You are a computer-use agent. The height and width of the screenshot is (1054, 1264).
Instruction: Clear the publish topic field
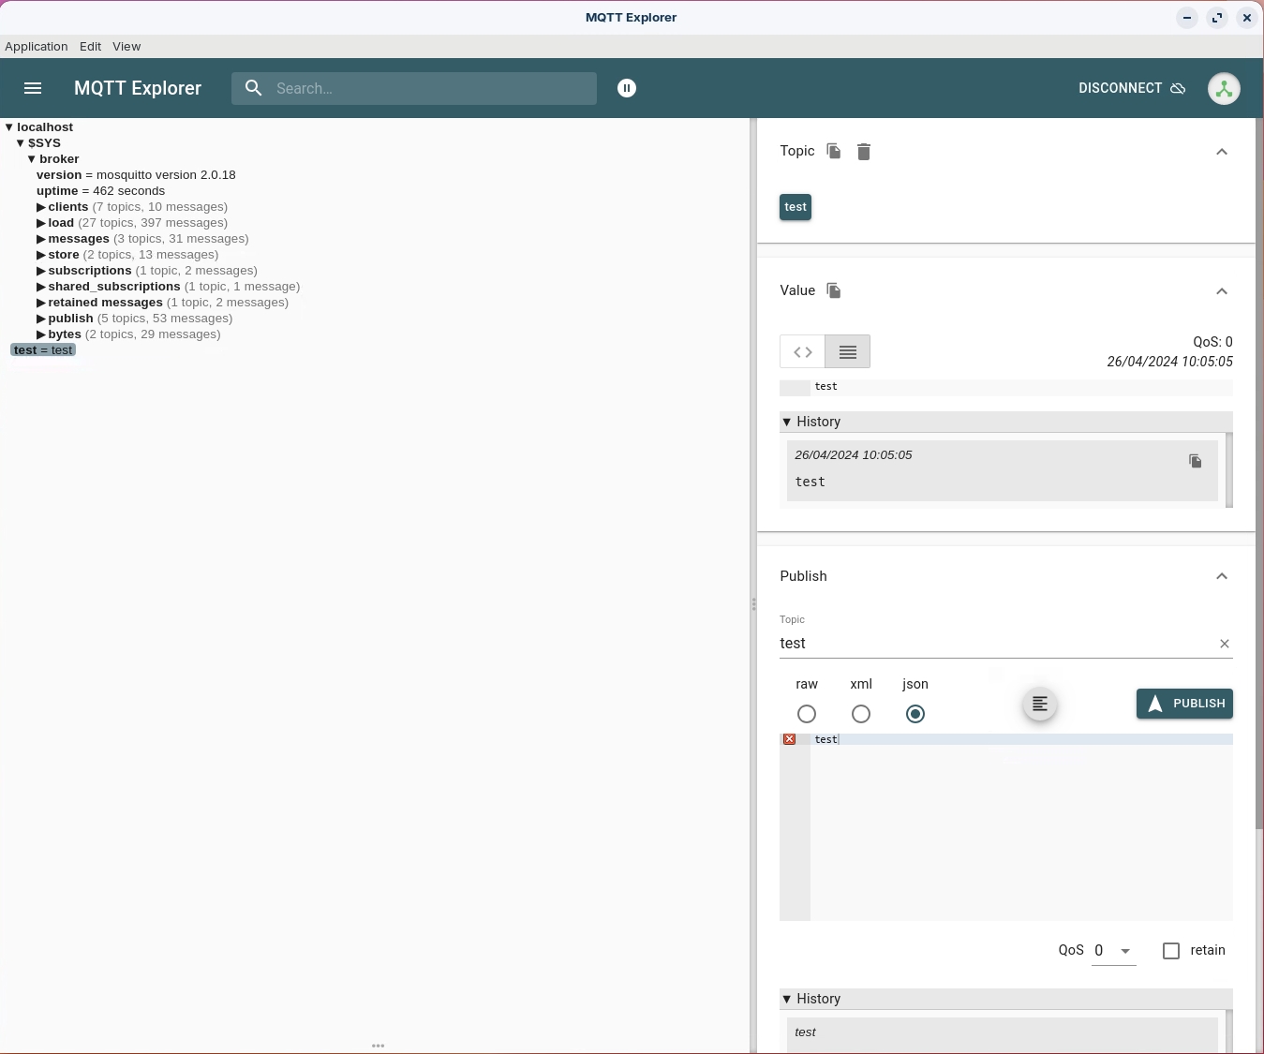[1224, 644]
